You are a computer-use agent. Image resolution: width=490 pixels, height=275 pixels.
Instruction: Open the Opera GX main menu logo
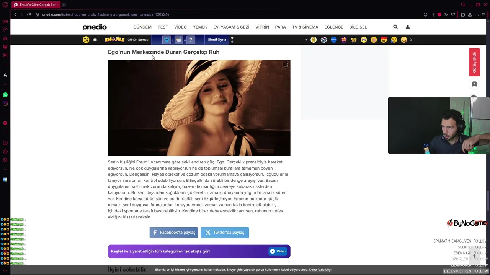(5, 5)
